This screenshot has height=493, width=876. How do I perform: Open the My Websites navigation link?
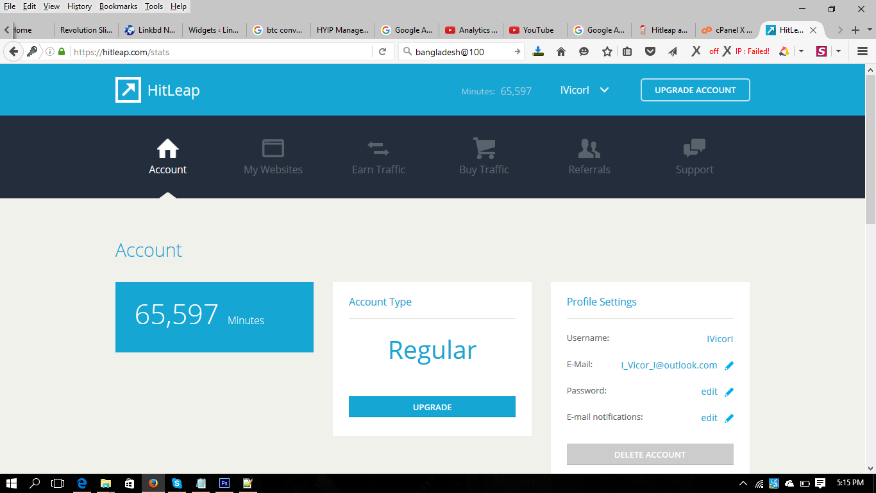coord(273,169)
